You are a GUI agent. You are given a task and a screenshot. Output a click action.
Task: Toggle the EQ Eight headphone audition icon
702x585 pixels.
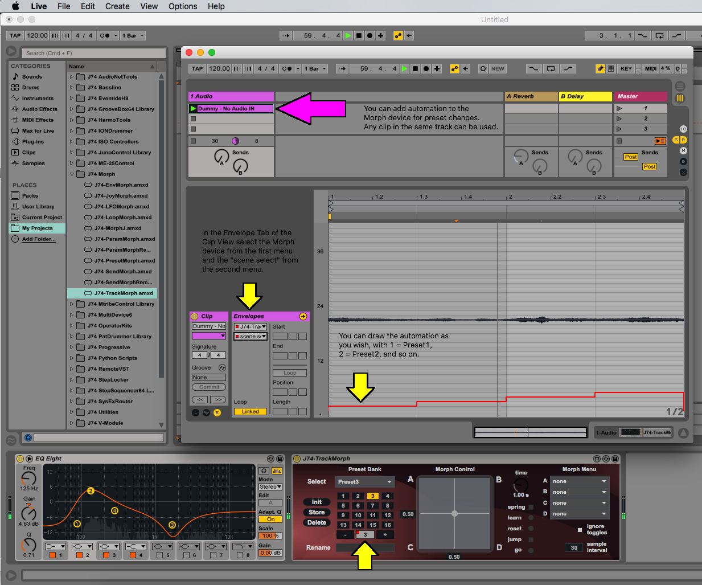[x=264, y=471]
